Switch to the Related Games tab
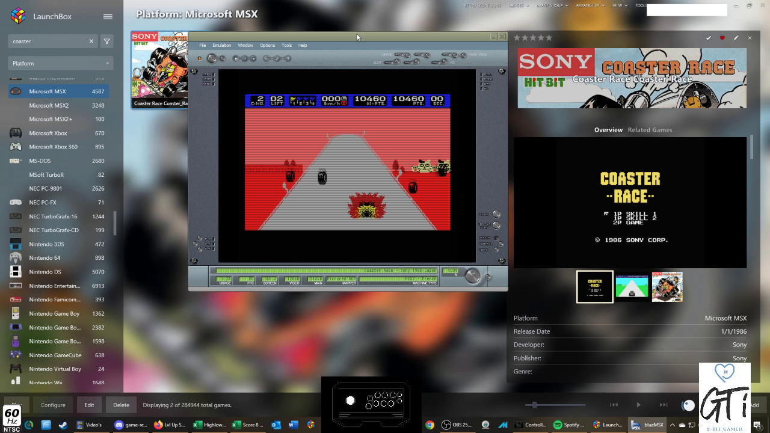 coord(650,130)
